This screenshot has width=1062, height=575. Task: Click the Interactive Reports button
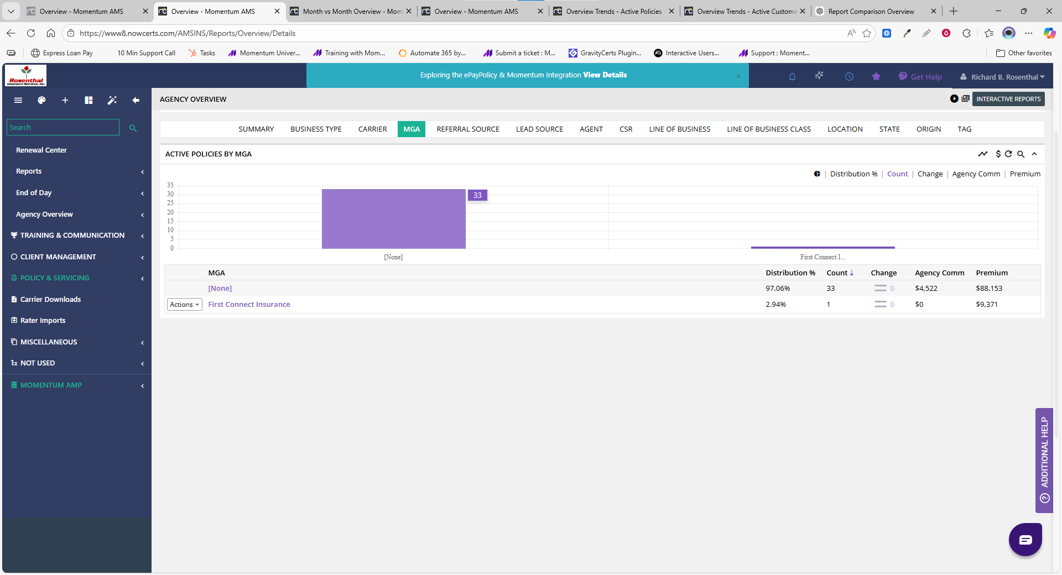(x=1008, y=99)
